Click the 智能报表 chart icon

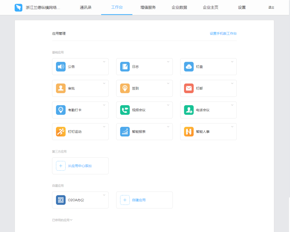pyautogui.click(x=125, y=132)
